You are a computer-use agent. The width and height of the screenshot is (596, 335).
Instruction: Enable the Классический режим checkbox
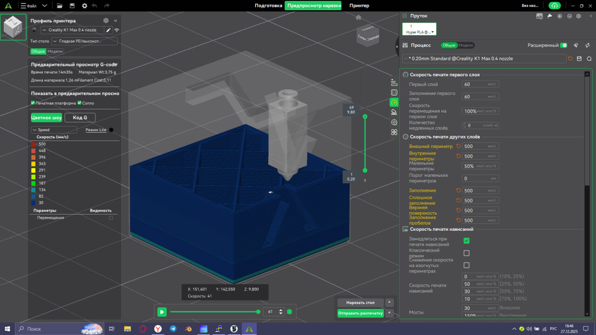pos(467,253)
